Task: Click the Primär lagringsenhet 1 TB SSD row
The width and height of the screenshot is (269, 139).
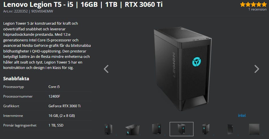Action: (47, 125)
